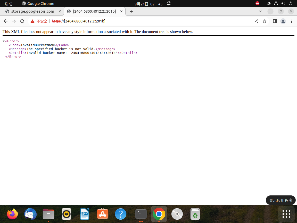
Task: Open the Chrome three-dot menu
Action: point(291,21)
